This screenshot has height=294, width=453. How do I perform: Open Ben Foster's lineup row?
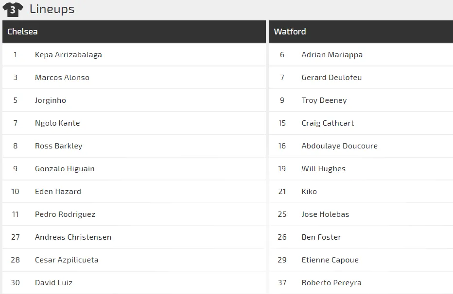pos(321,237)
